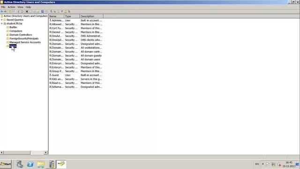
Task: Select the ForeignSecurityPrincipals container
Action: click(x=24, y=38)
